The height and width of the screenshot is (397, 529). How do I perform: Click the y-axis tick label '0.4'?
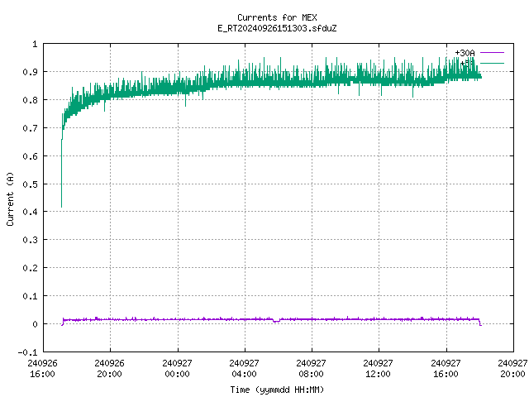pos(30,212)
